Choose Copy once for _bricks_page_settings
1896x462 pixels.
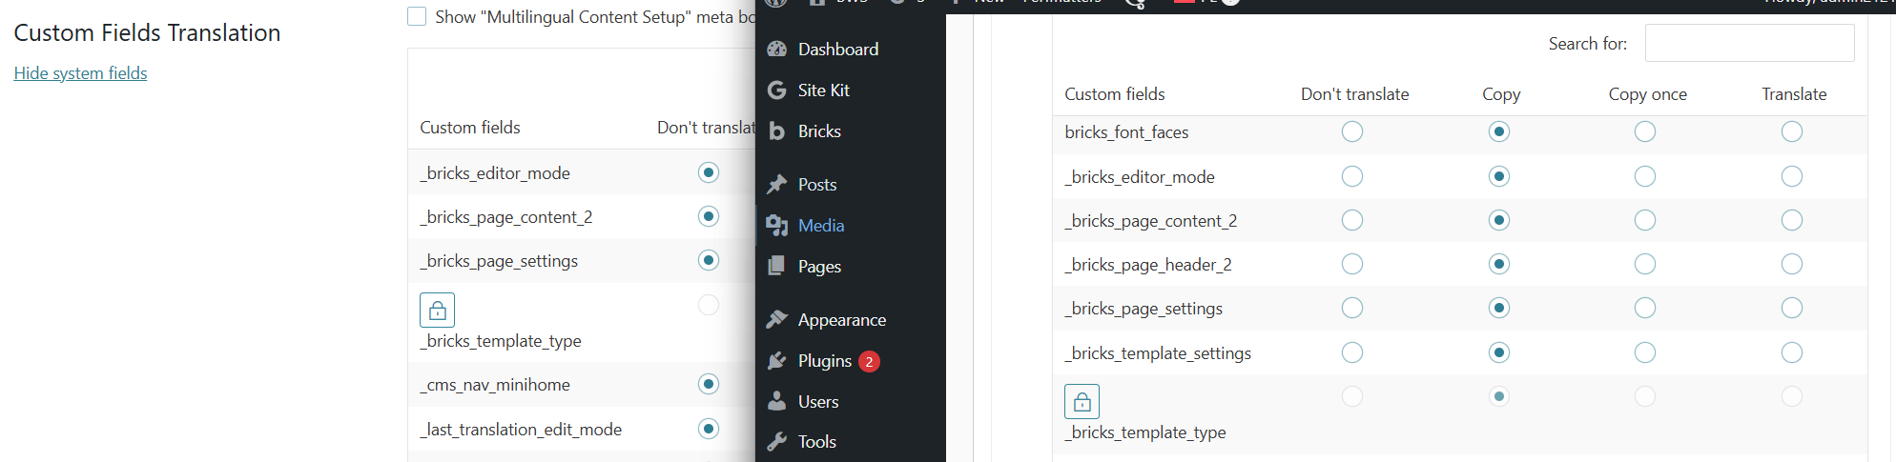pyautogui.click(x=1645, y=308)
